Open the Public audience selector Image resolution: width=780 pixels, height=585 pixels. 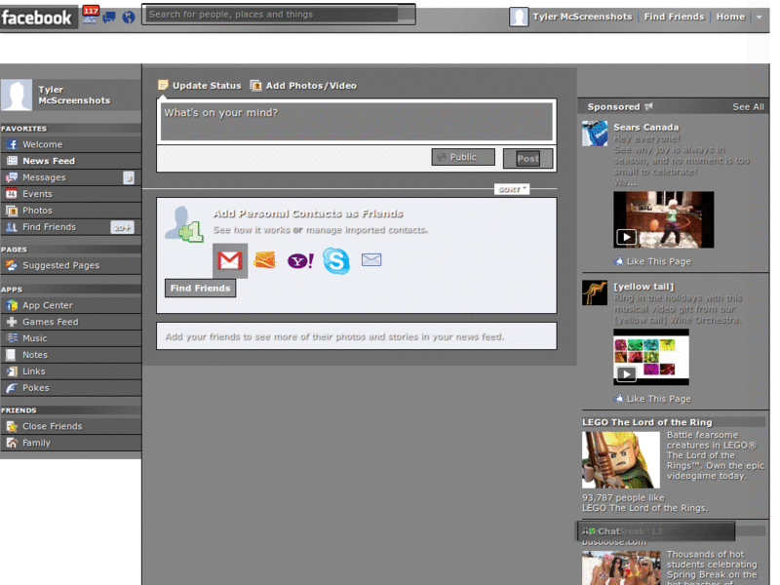coord(463,157)
